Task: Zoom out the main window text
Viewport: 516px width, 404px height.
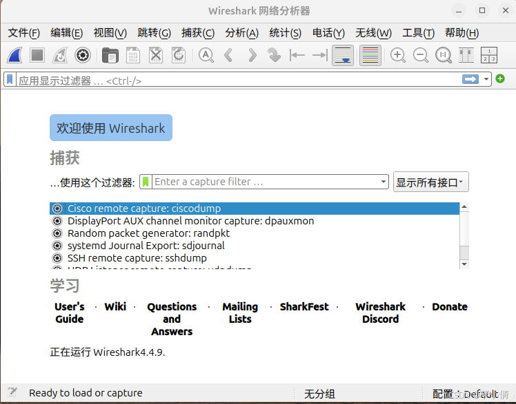Action: 421,55
